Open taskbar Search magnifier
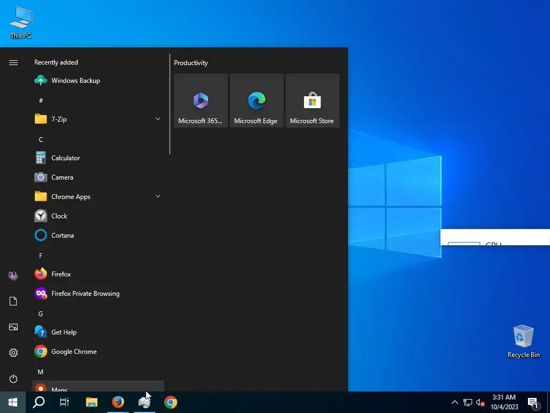Screen dimensions: 550x413 (39, 402)
